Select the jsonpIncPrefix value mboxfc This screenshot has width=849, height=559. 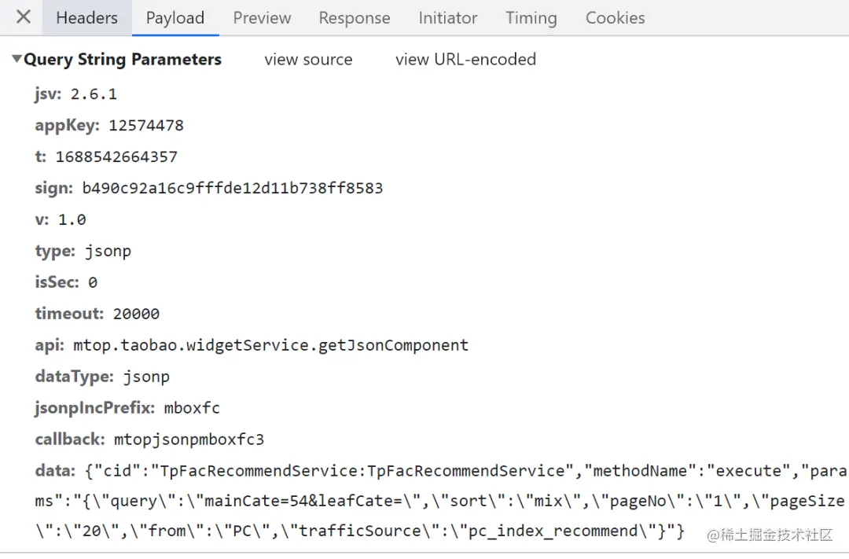[x=192, y=408]
